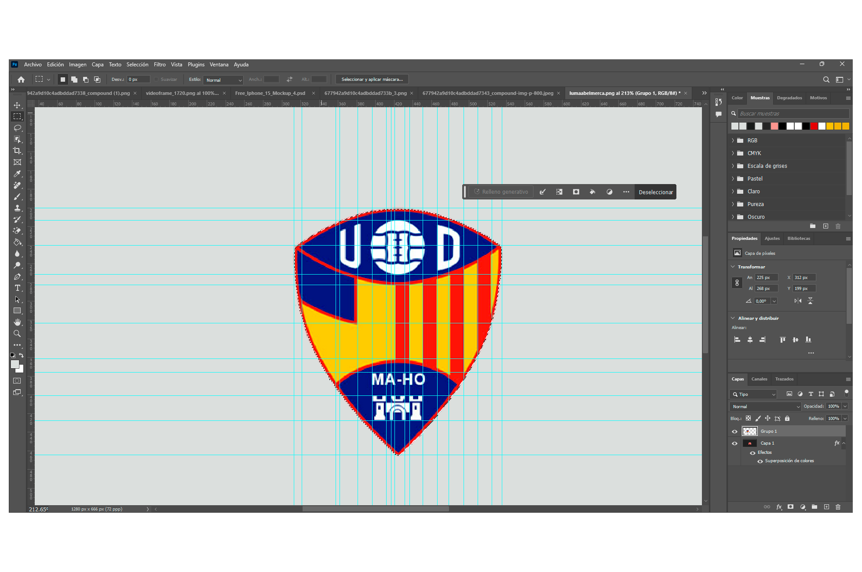Select the Eraser tool
Viewport: 862px width, 572px height.
click(17, 231)
